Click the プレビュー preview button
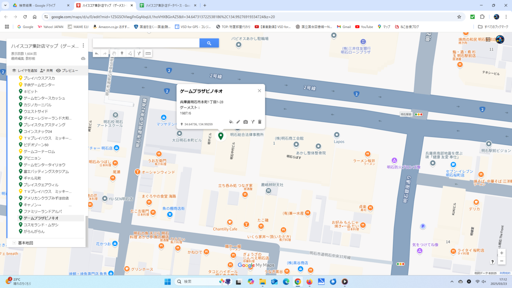512x288 pixels. (x=67, y=70)
